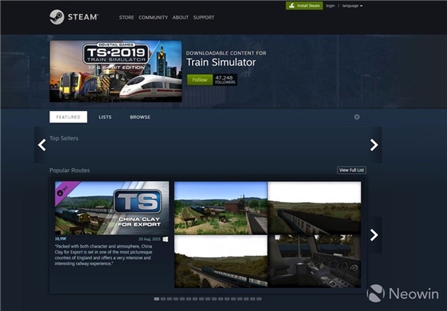
Task: Click the Popular Routes heading
Action: [x=70, y=171]
